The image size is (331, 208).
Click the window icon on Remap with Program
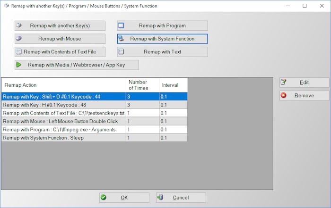click(122, 25)
